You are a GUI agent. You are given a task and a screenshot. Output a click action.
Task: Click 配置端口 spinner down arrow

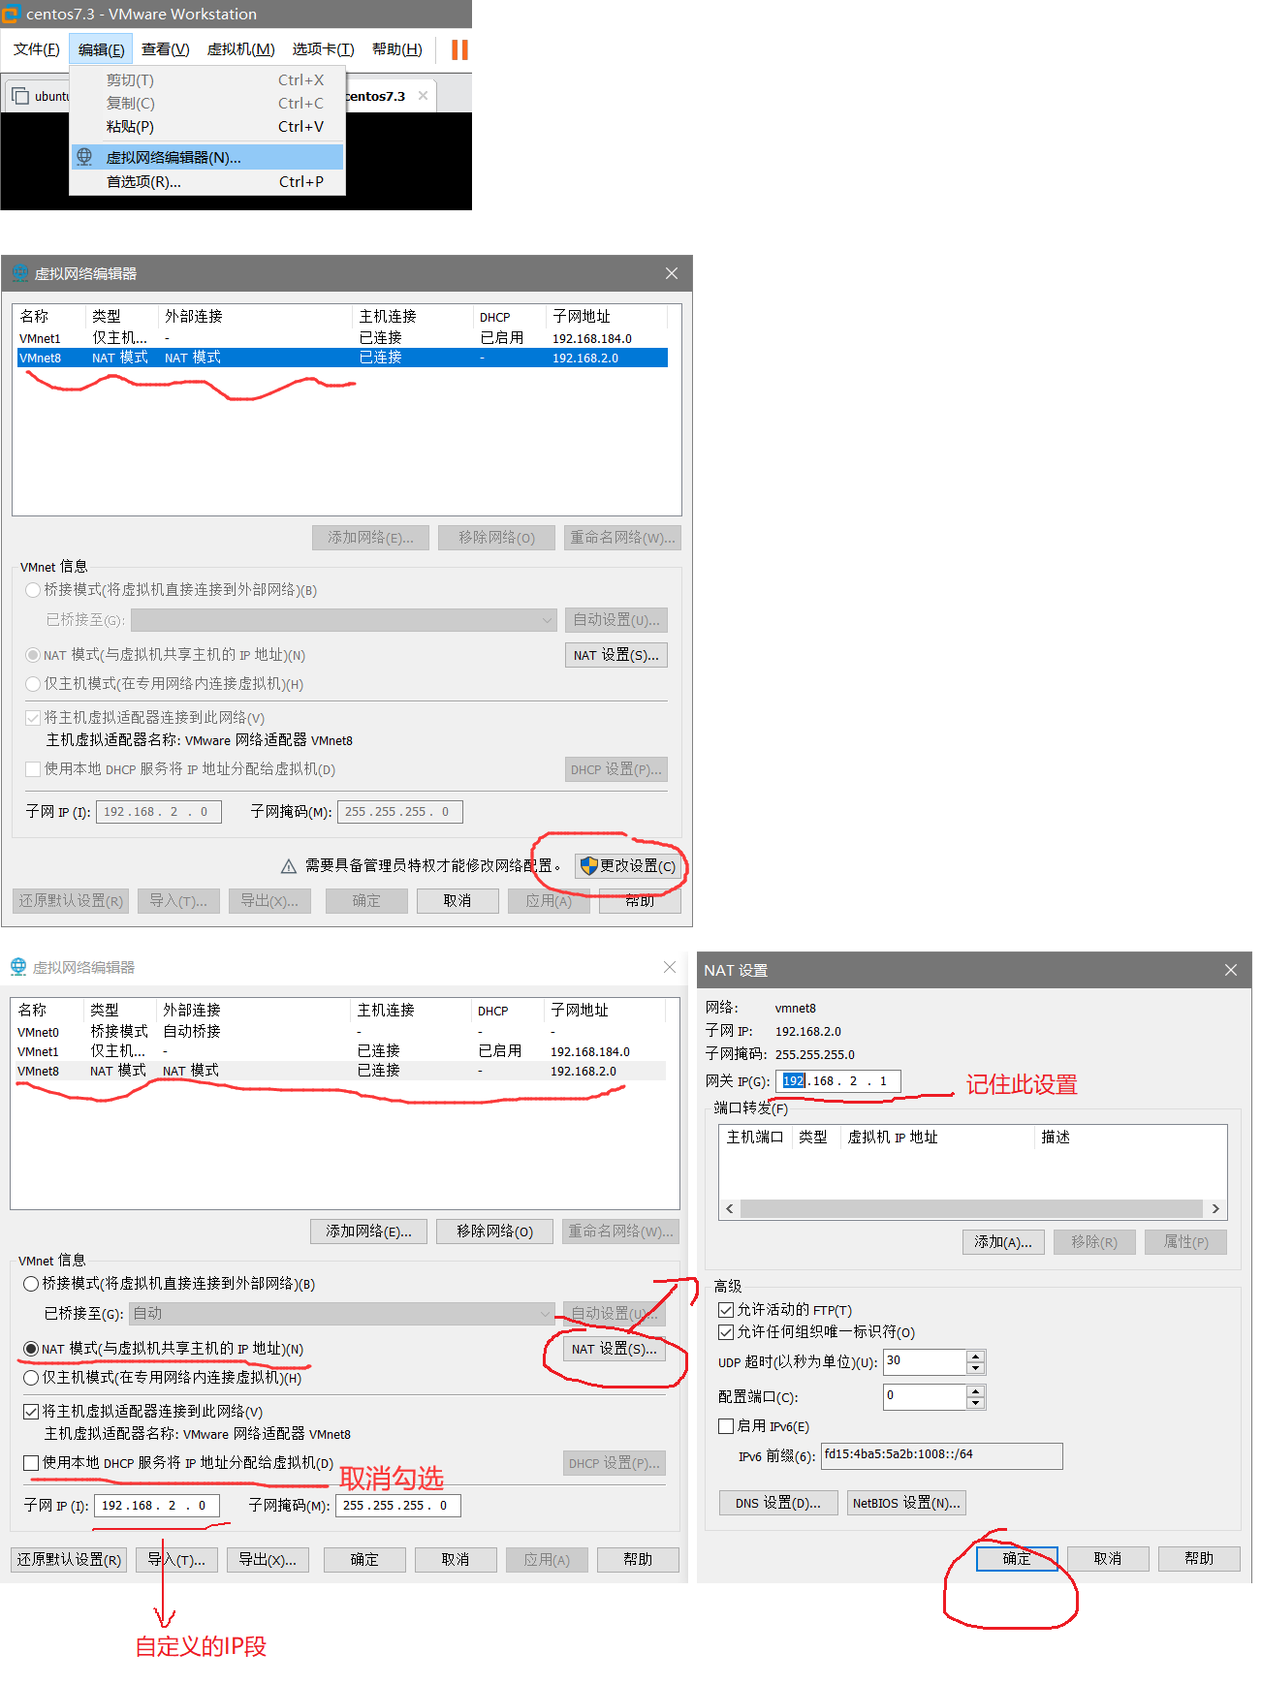tap(975, 1403)
